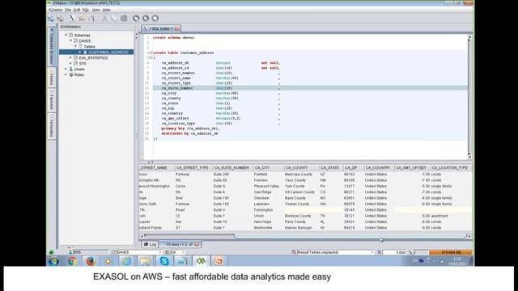Open the View menu

(x=96, y=10)
